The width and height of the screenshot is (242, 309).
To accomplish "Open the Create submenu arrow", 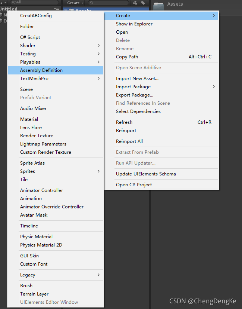I will coord(214,16).
